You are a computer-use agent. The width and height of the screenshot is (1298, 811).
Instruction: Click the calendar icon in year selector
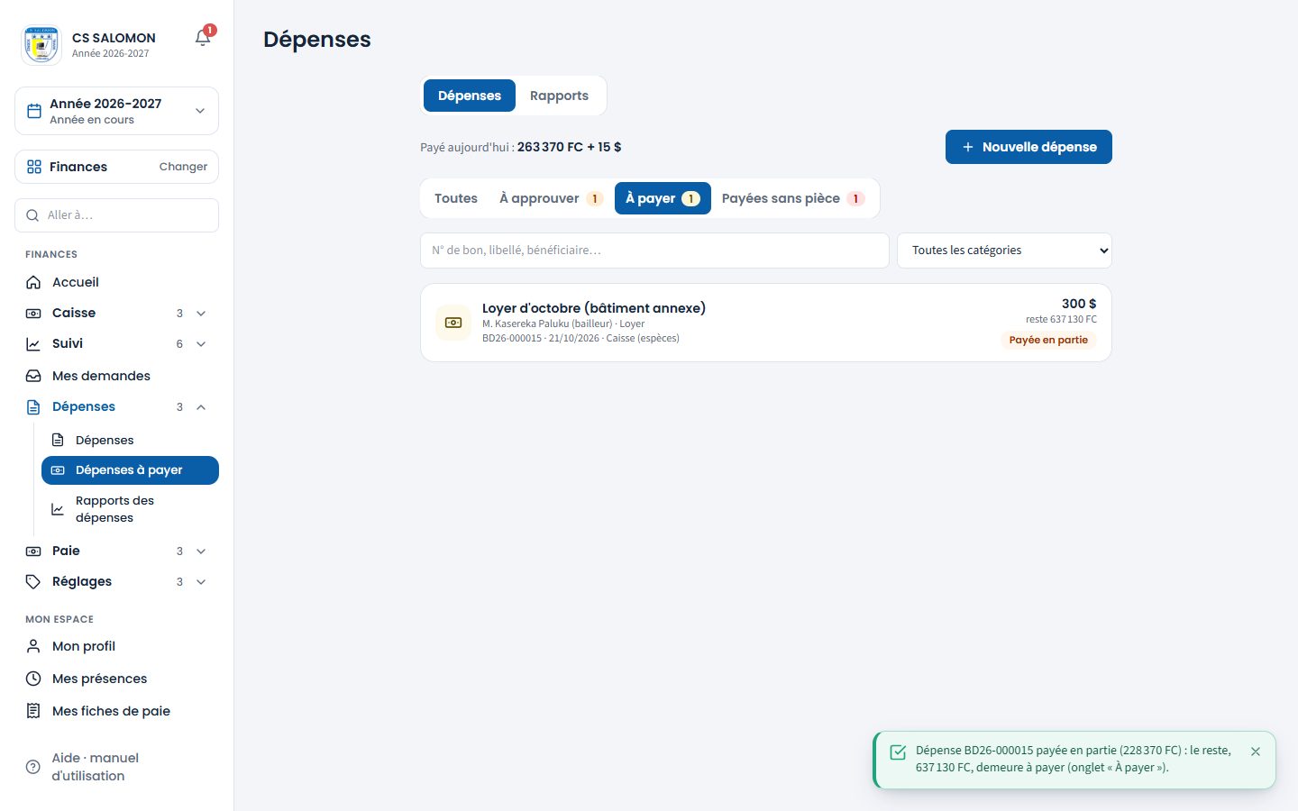(x=34, y=111)
